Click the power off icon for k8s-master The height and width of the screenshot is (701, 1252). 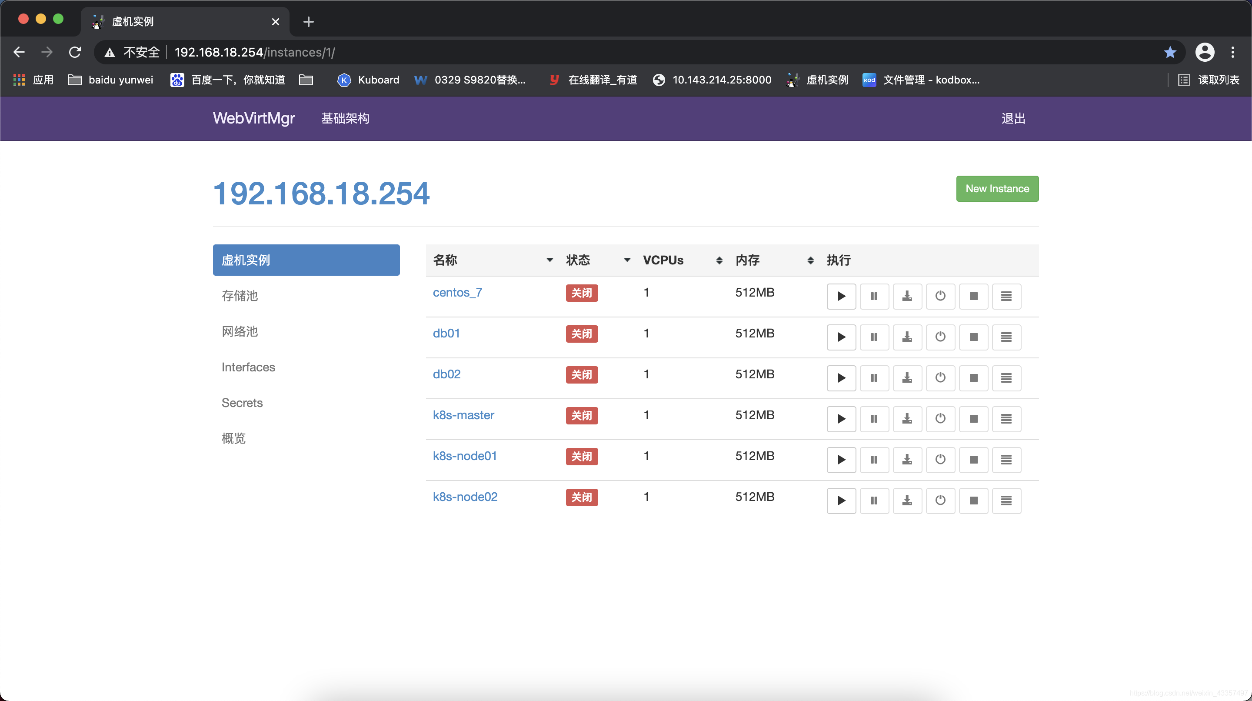(x=941, y=418)
